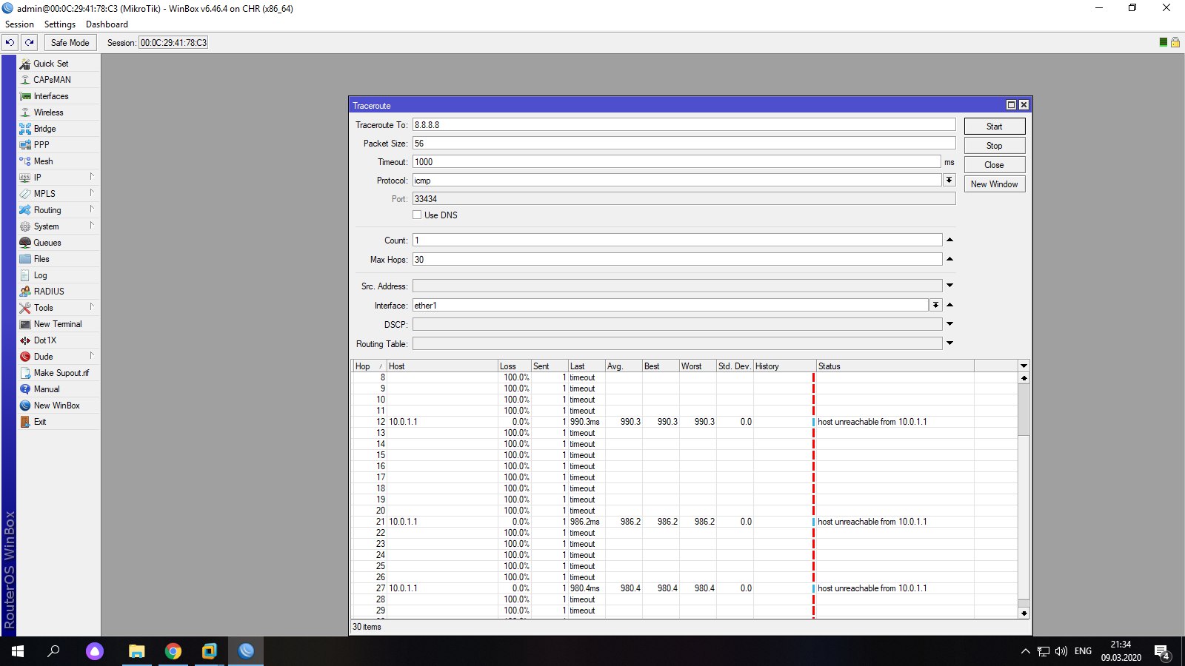The height and width of the screenshot is (666, 1185).
Task: Click the Close button in Traceroute
Action: pos(995,165)
